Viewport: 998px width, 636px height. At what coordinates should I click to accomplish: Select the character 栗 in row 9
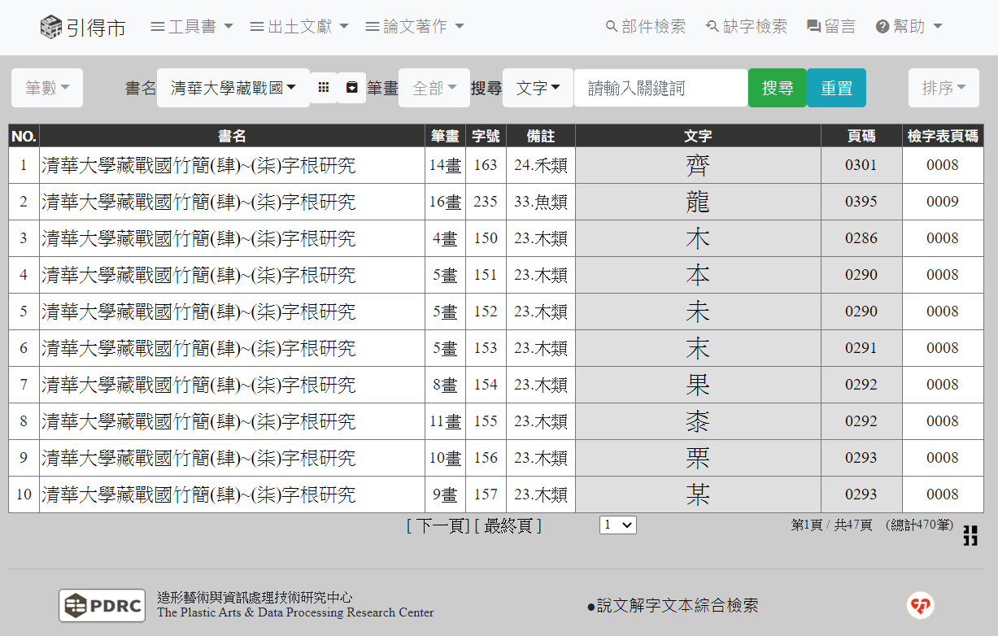[698, 459]
